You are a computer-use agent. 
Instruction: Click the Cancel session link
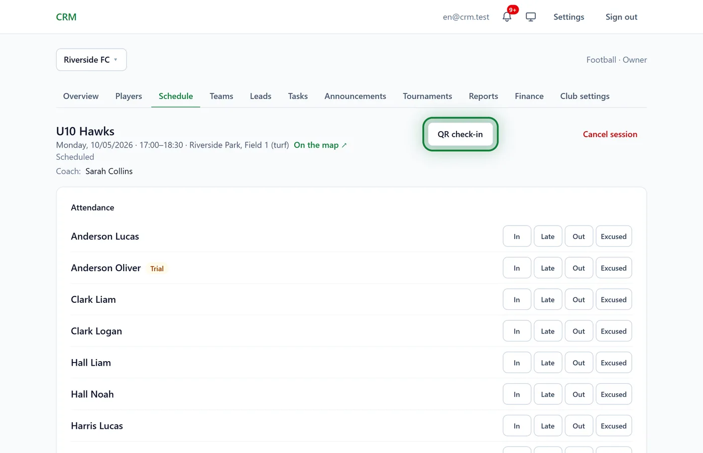click(610, 134)
